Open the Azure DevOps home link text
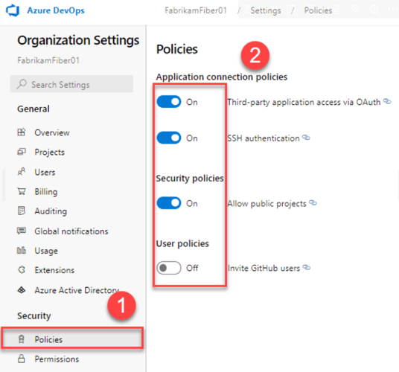 click(x=56, y=10)
